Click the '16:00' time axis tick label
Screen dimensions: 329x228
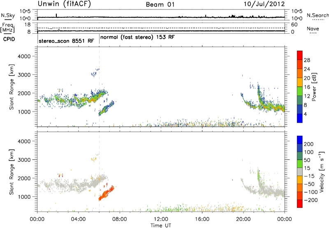[x=202, y=219]
